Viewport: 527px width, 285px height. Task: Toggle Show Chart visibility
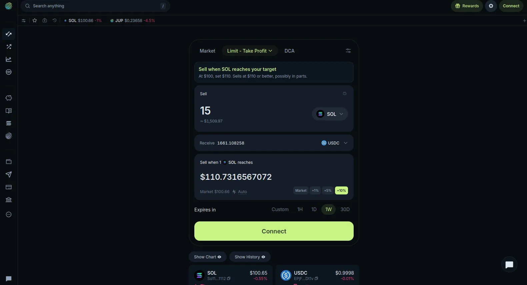[x=208, y=257]
